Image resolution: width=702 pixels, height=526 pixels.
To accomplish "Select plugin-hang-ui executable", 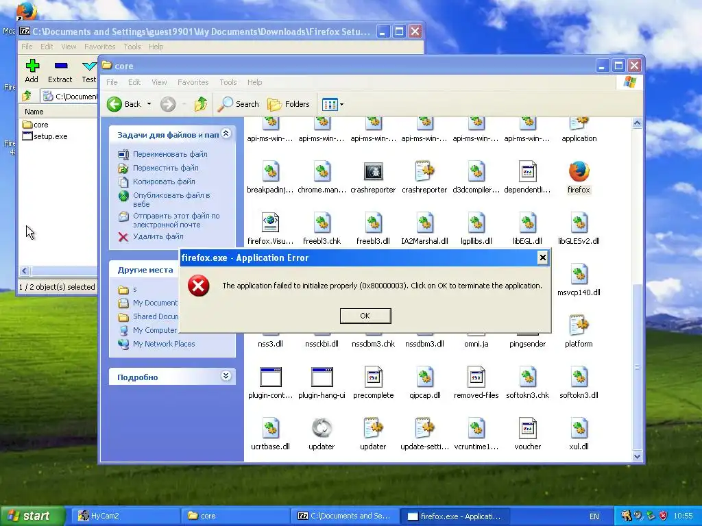I will click(x=322, y=384).
